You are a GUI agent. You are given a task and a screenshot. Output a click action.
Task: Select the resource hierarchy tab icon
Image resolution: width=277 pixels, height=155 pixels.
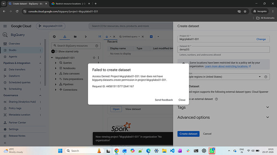65,37
